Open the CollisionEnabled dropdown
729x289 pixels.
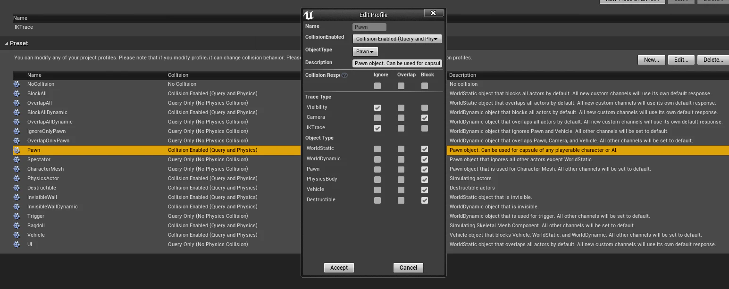397,39
